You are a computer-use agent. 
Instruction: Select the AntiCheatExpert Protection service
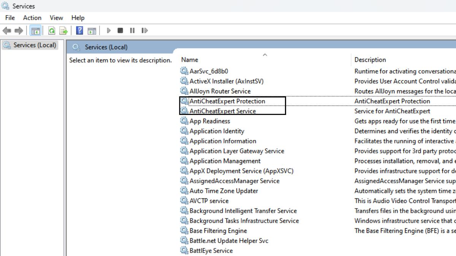click(x=227, y=101)
